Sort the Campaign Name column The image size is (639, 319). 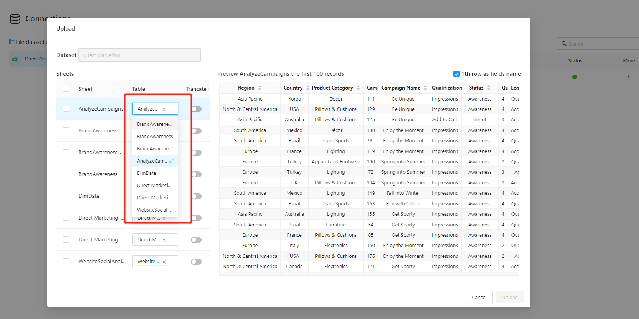(x=425, y=88)
